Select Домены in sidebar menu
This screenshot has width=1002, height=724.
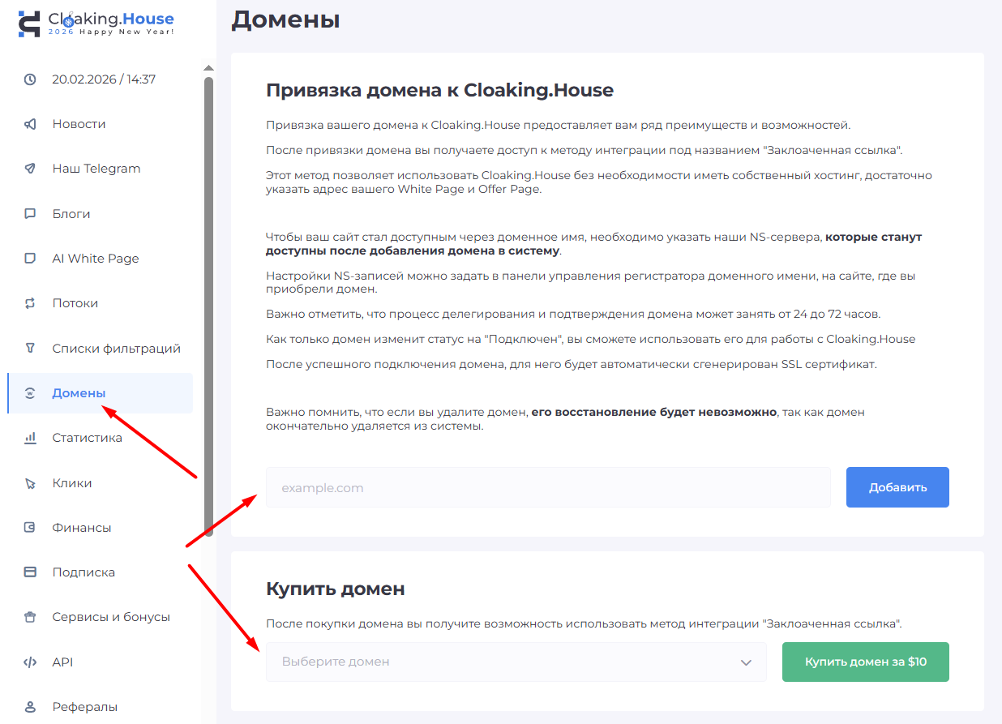point(79,393)
